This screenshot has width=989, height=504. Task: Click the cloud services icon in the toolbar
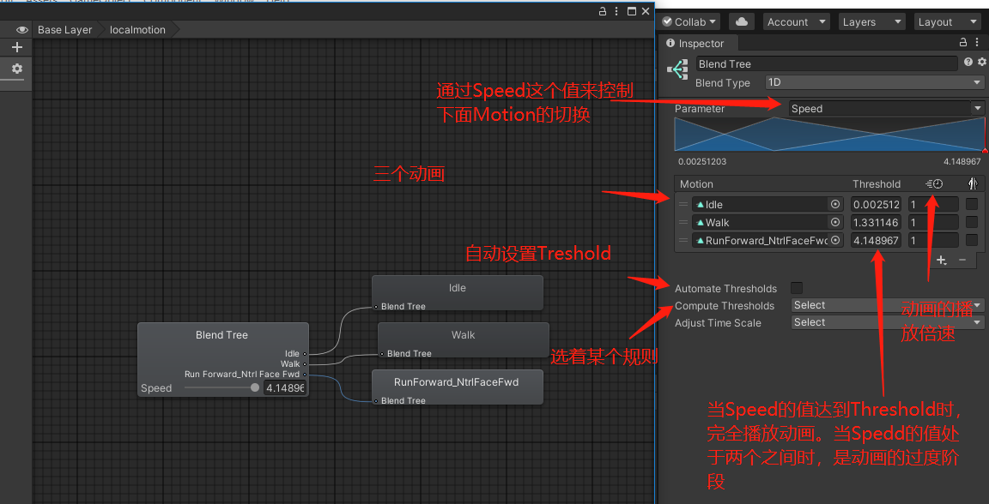[x=741, y=21]
